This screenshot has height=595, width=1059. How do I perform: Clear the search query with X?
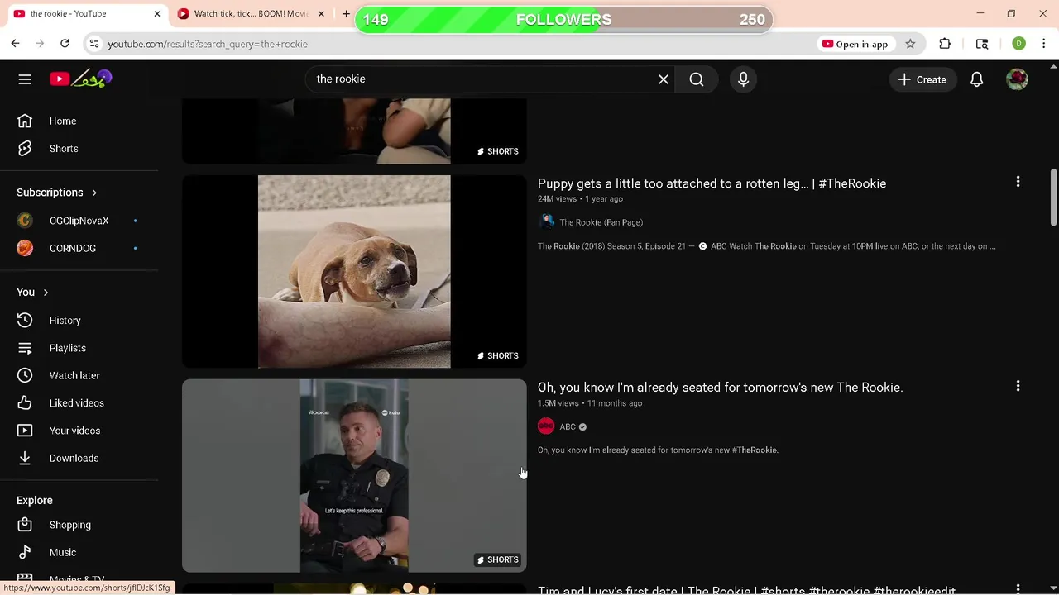point(664,79)
